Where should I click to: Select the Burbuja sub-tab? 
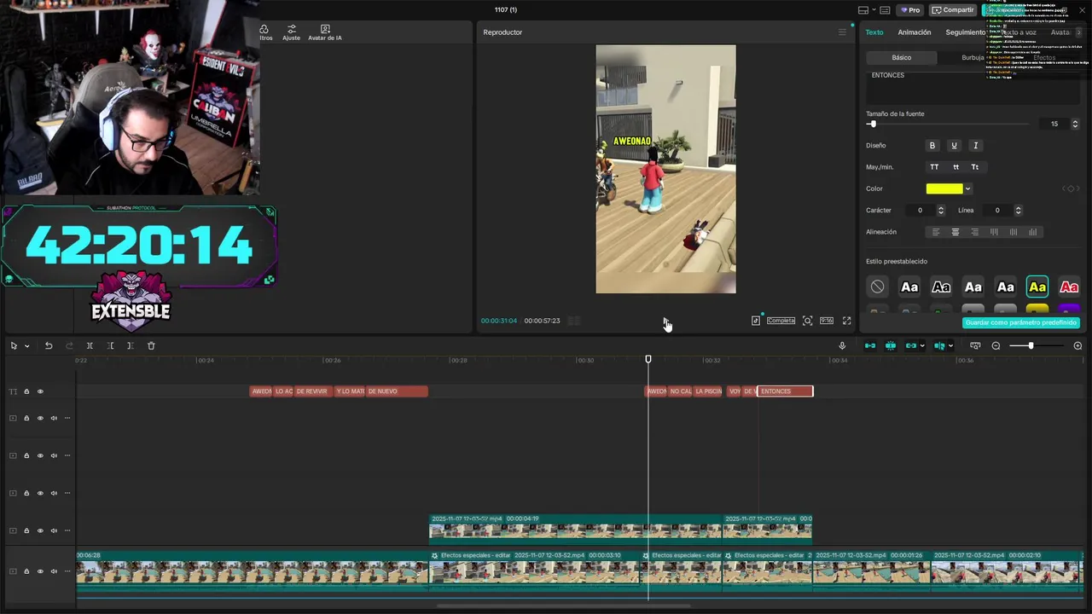pyautogui.click(x=973, y=57)
